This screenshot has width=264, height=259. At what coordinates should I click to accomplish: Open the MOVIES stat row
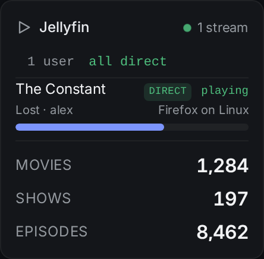tap(132, 165)
